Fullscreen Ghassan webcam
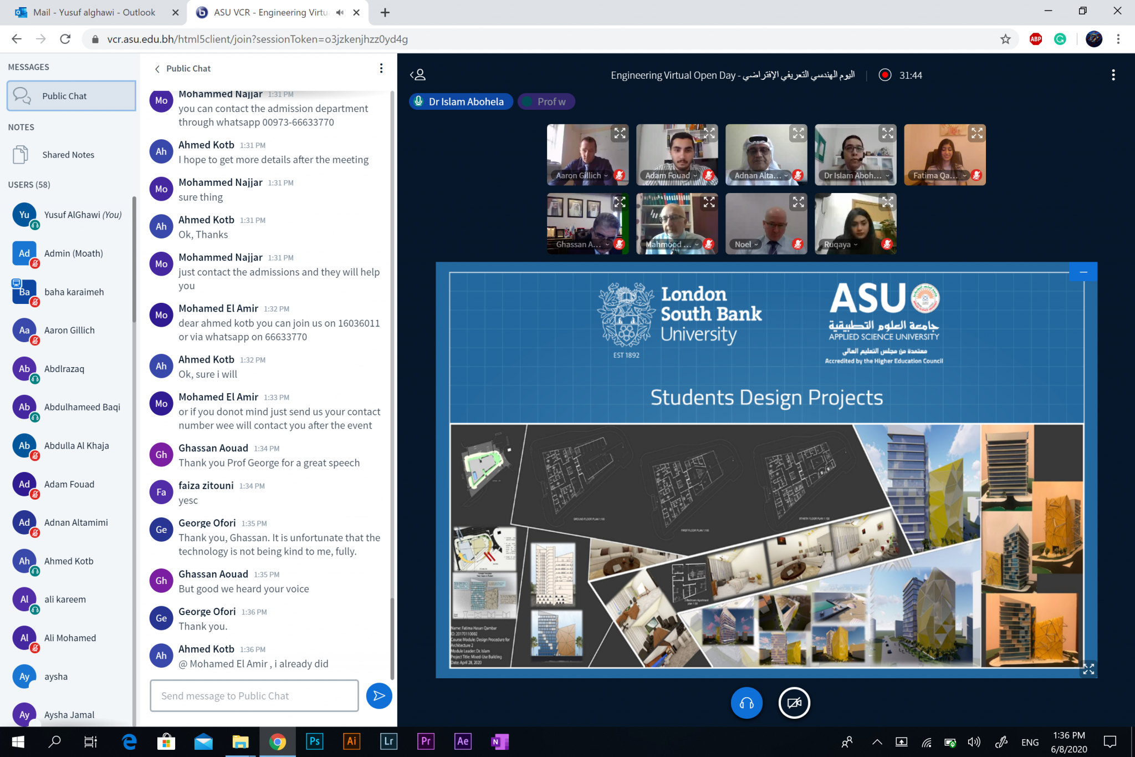This screenshot has height=757, width=1135. pos(620,202)
